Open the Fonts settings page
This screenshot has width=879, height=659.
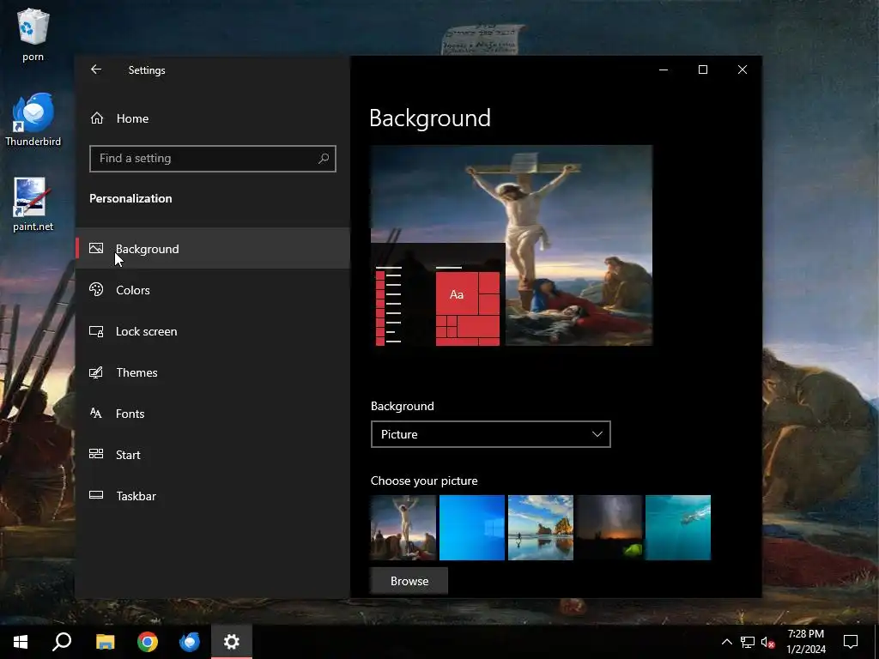coord(213,414)
